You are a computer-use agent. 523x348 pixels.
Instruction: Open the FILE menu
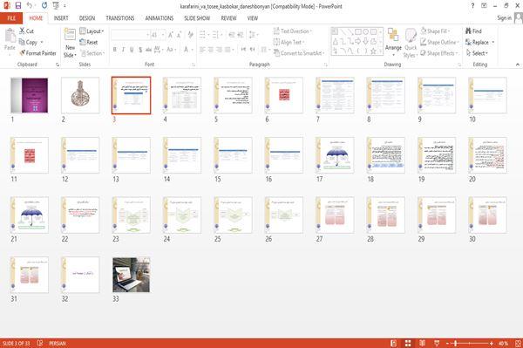click(11, 18)
